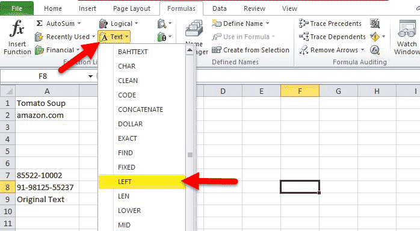Choose LEFT from the Text menu
The image size is (420, 231).
(x=142, y=182)
